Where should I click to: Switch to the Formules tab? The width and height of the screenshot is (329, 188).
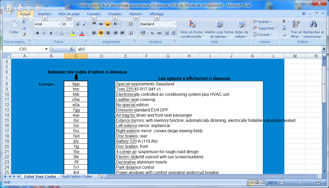94,14
